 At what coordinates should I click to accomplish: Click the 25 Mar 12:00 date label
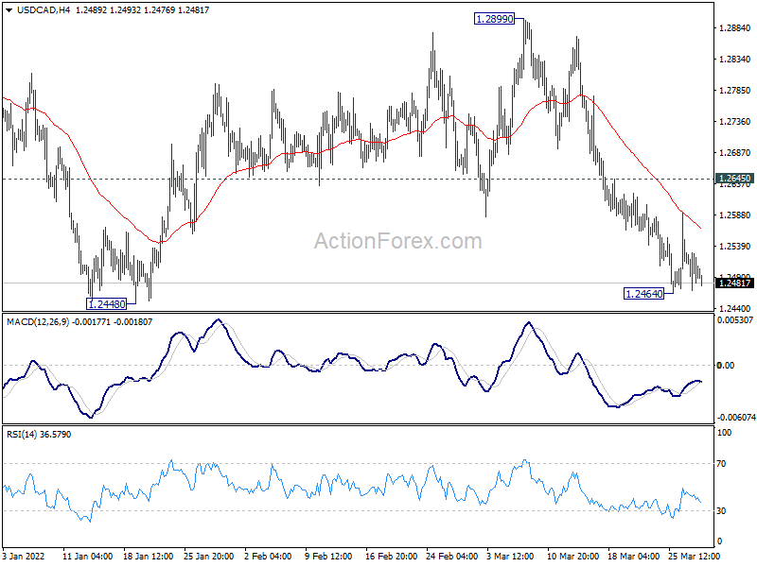tap(695, 557)
